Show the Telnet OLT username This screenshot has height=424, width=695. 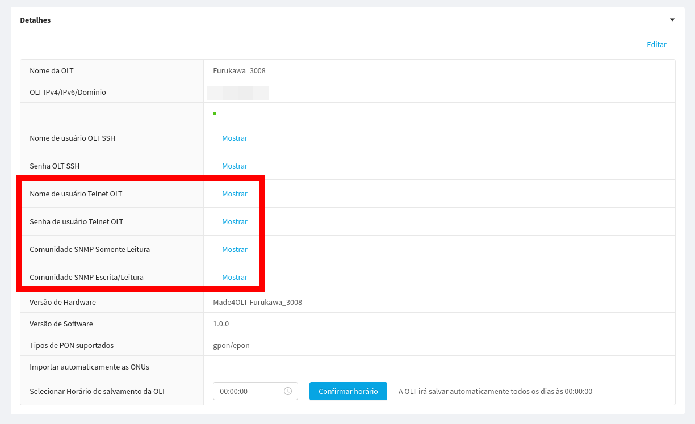point(235,194)
